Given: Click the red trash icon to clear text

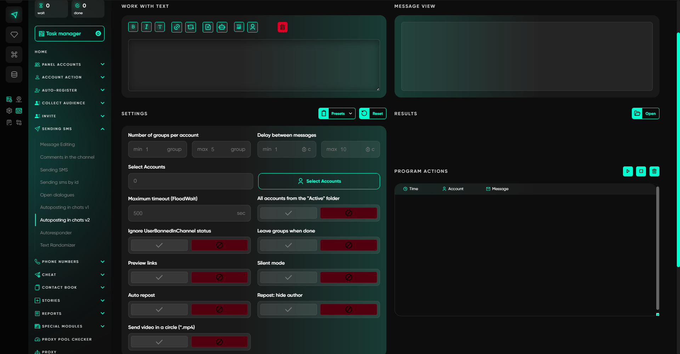Looking at the screenshot, I should pos(282,27).
